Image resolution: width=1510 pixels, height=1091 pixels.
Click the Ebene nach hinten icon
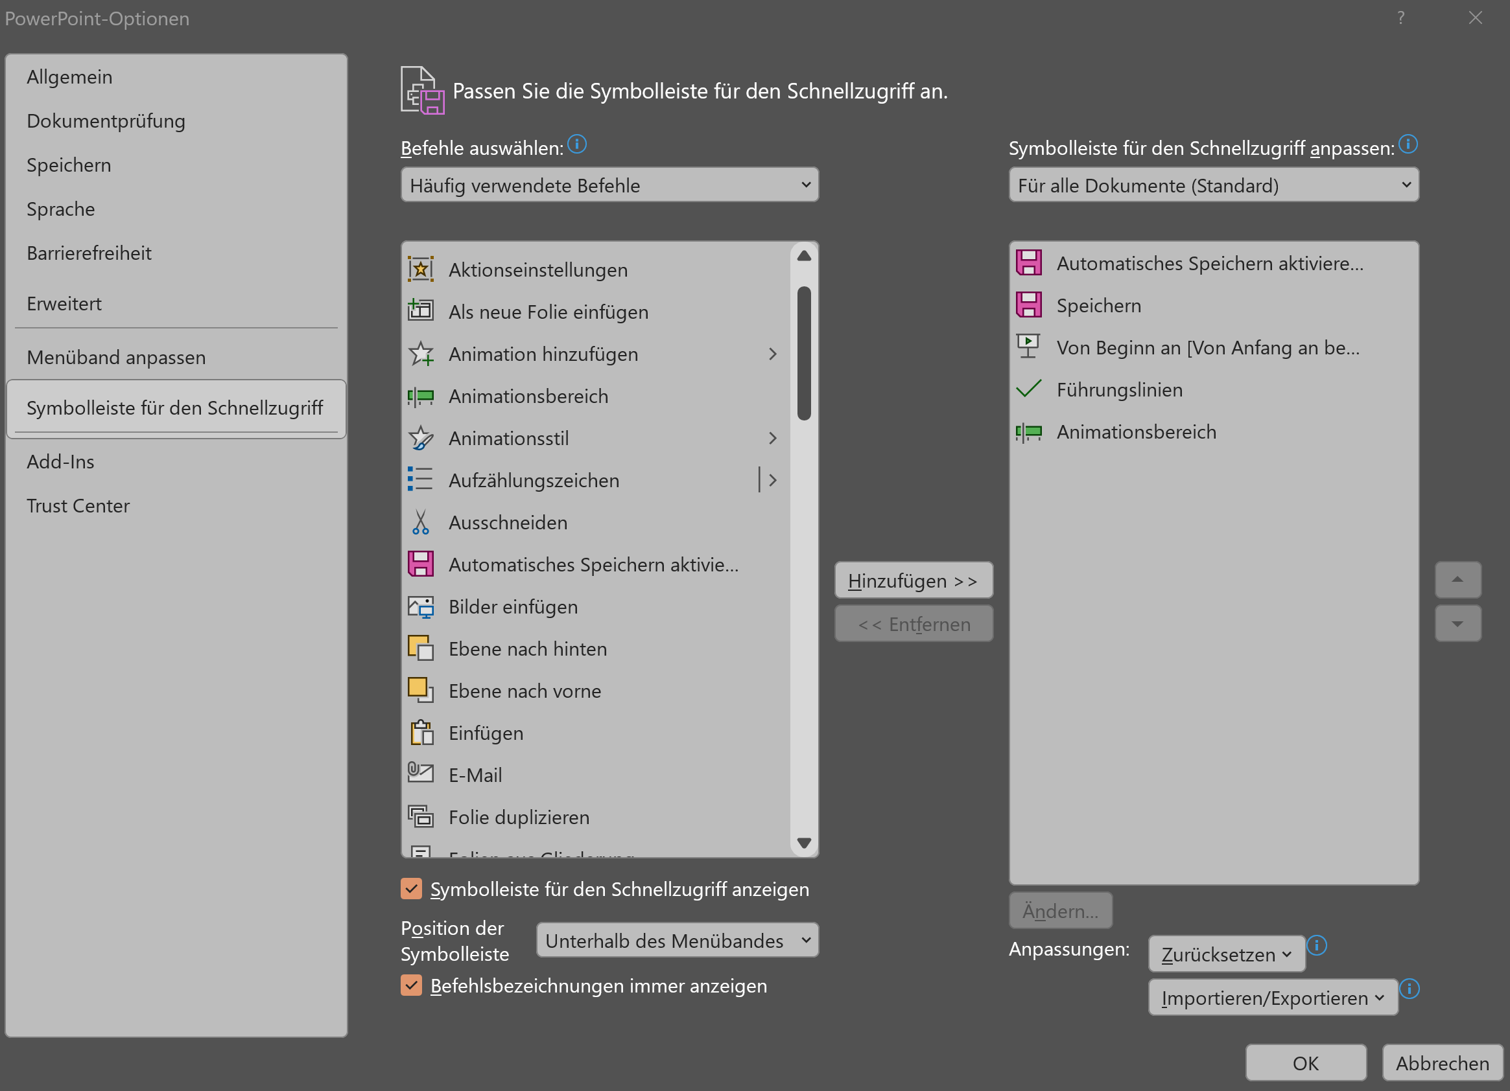[421, 649]
